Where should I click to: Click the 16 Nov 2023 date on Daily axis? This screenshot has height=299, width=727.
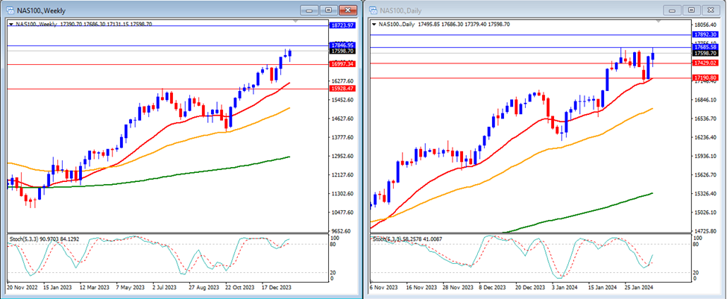click(420, 287)
